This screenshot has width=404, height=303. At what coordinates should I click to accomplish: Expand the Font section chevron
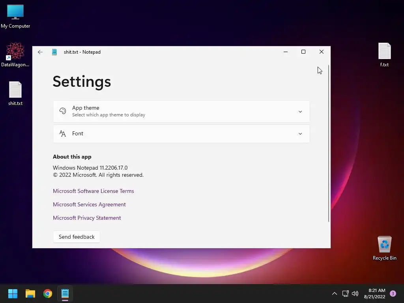300,134
